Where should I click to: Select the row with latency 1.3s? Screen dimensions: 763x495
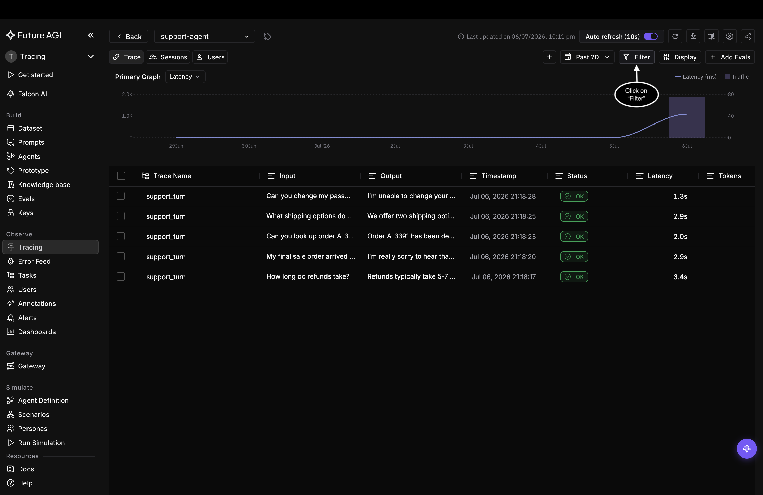[121, 196]
